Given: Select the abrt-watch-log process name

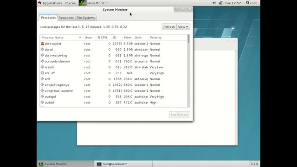Looking at the screenshot, I should (x=56, y=55).
